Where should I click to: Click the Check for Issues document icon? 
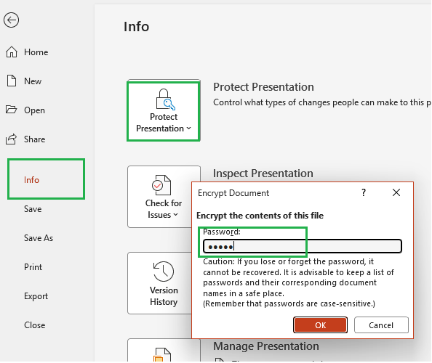pyautogui.click(x=161, y=185)
